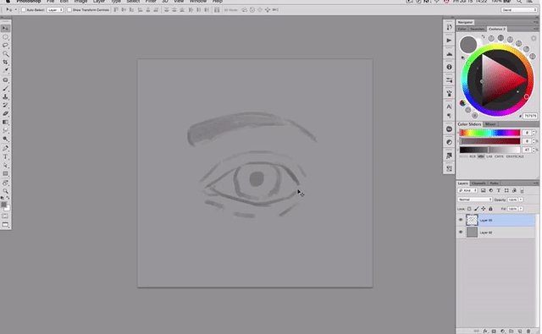Switch to the Paths tab
Viewport: 542px width, 334px height.
point(495,183)
